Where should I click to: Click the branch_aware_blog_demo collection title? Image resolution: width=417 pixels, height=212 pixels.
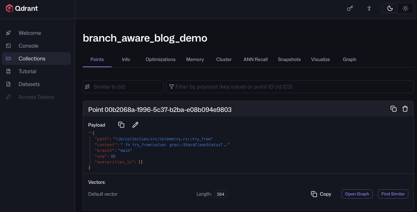[x=145, y=38]
